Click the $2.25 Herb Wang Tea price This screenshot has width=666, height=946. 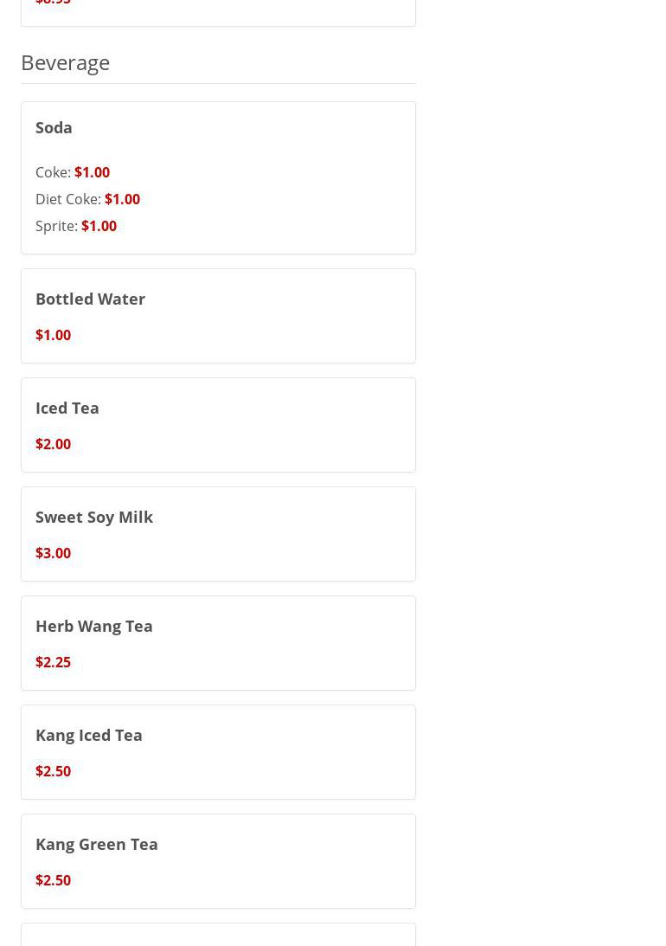click(x=53, y=662)
